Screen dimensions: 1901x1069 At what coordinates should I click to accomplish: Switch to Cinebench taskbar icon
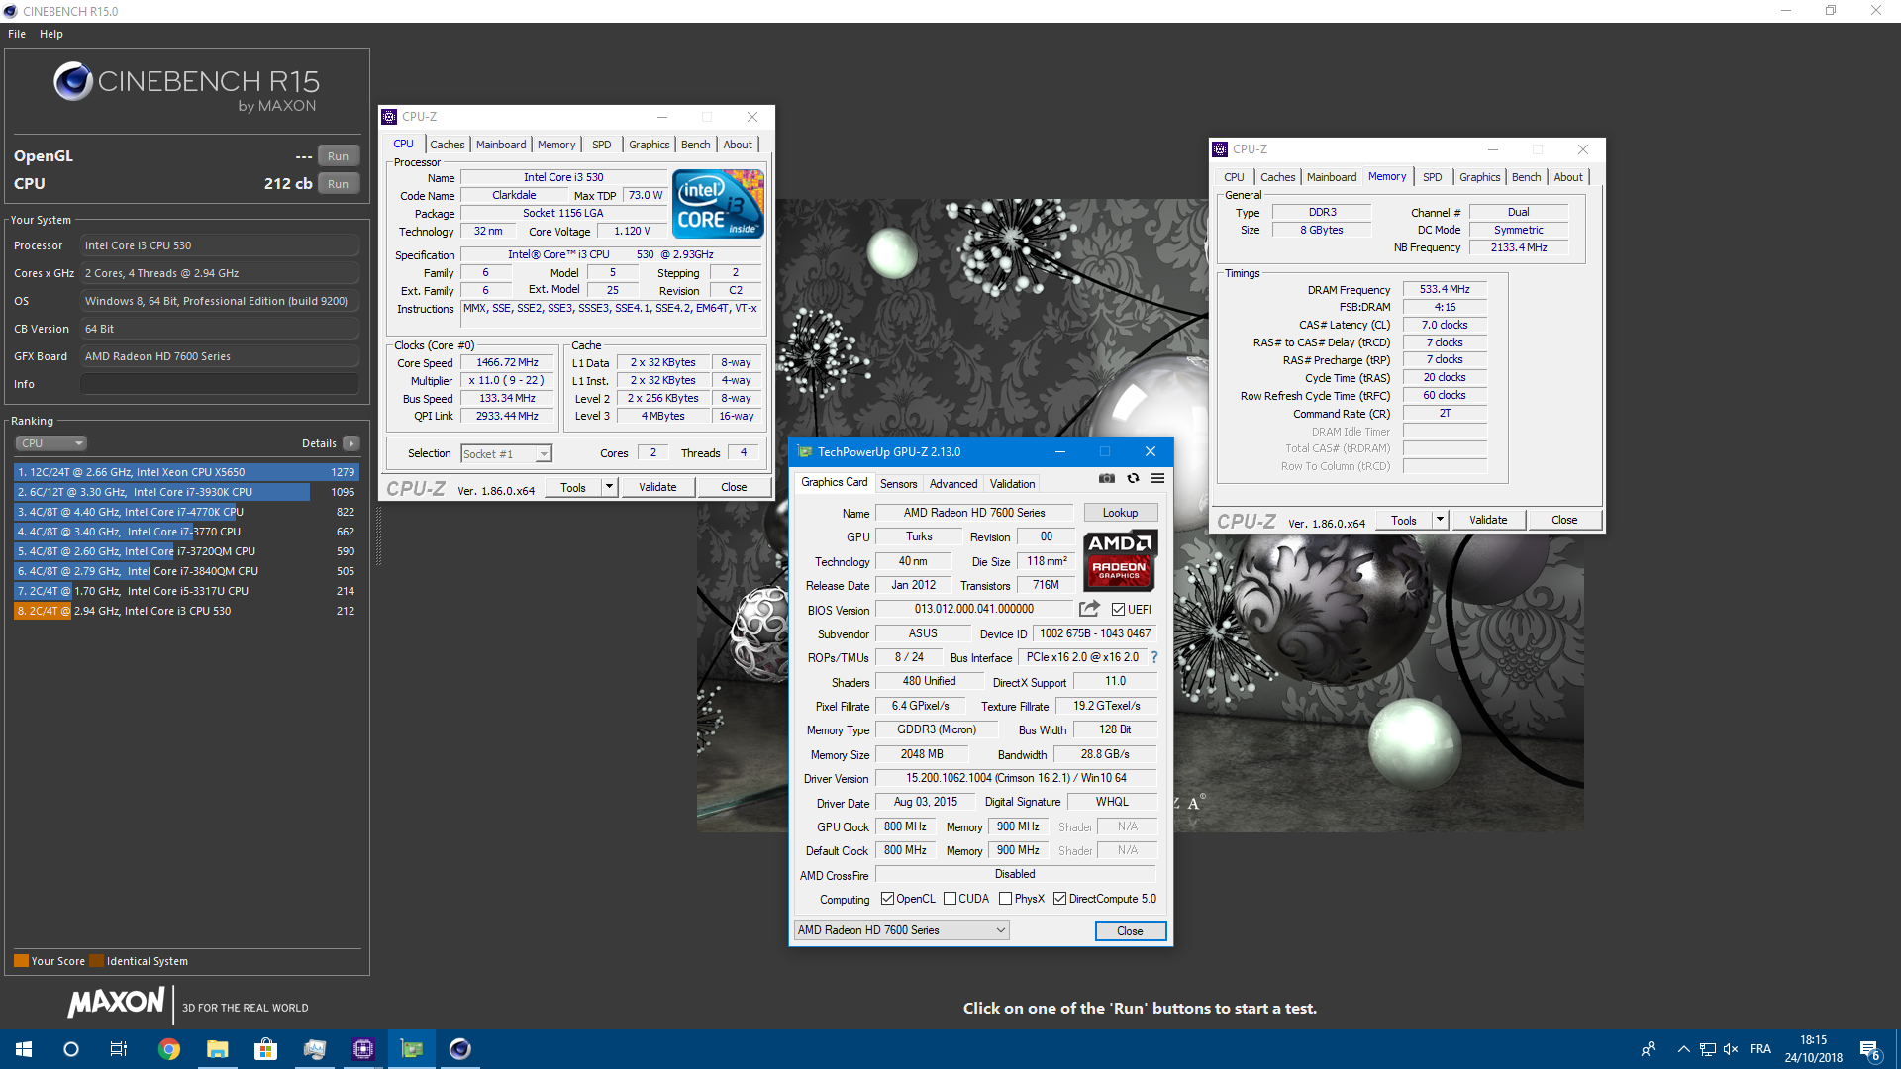460,1049
